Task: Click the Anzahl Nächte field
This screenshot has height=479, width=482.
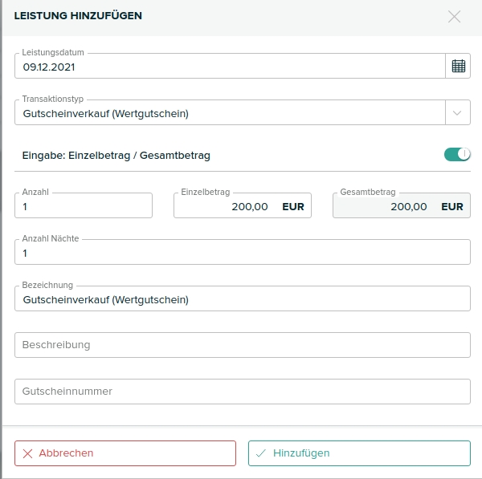Action: pyautogui.click(x=242, y=253)
